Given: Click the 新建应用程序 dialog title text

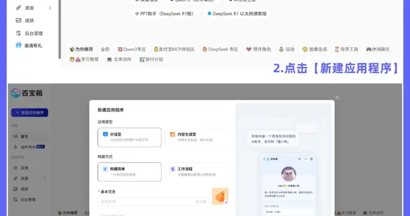Looking at the screenshot, I should coord(110,110).
